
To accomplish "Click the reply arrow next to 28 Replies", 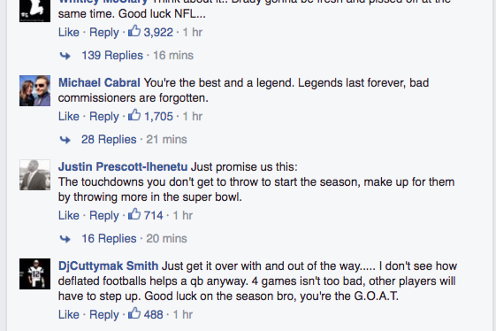I will tap(65, 139).
